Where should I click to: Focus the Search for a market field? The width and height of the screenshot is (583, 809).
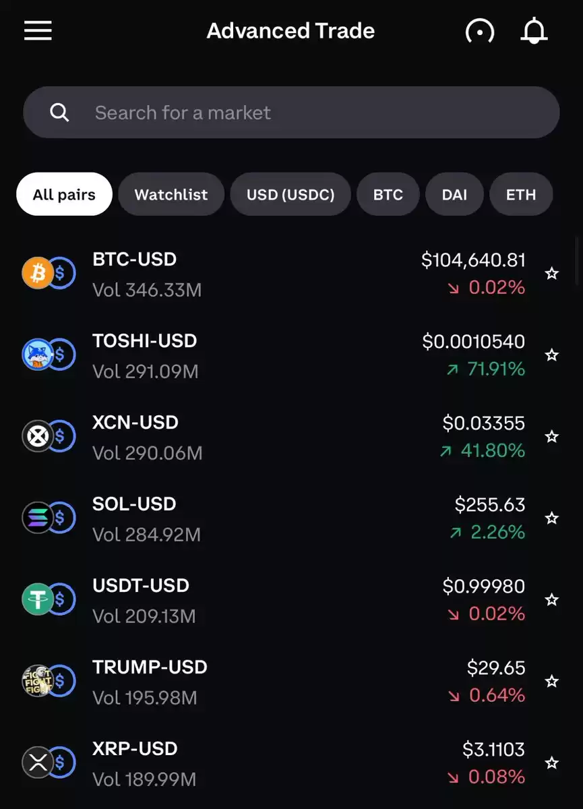(291, 113)
